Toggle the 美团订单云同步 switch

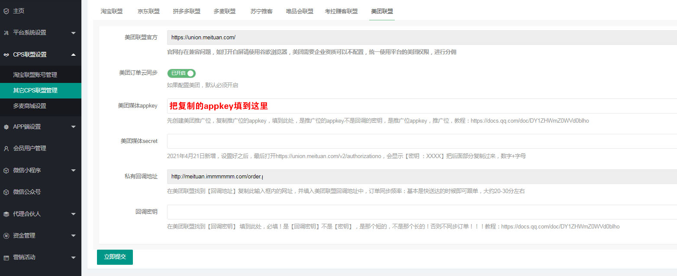coord(181,73)
